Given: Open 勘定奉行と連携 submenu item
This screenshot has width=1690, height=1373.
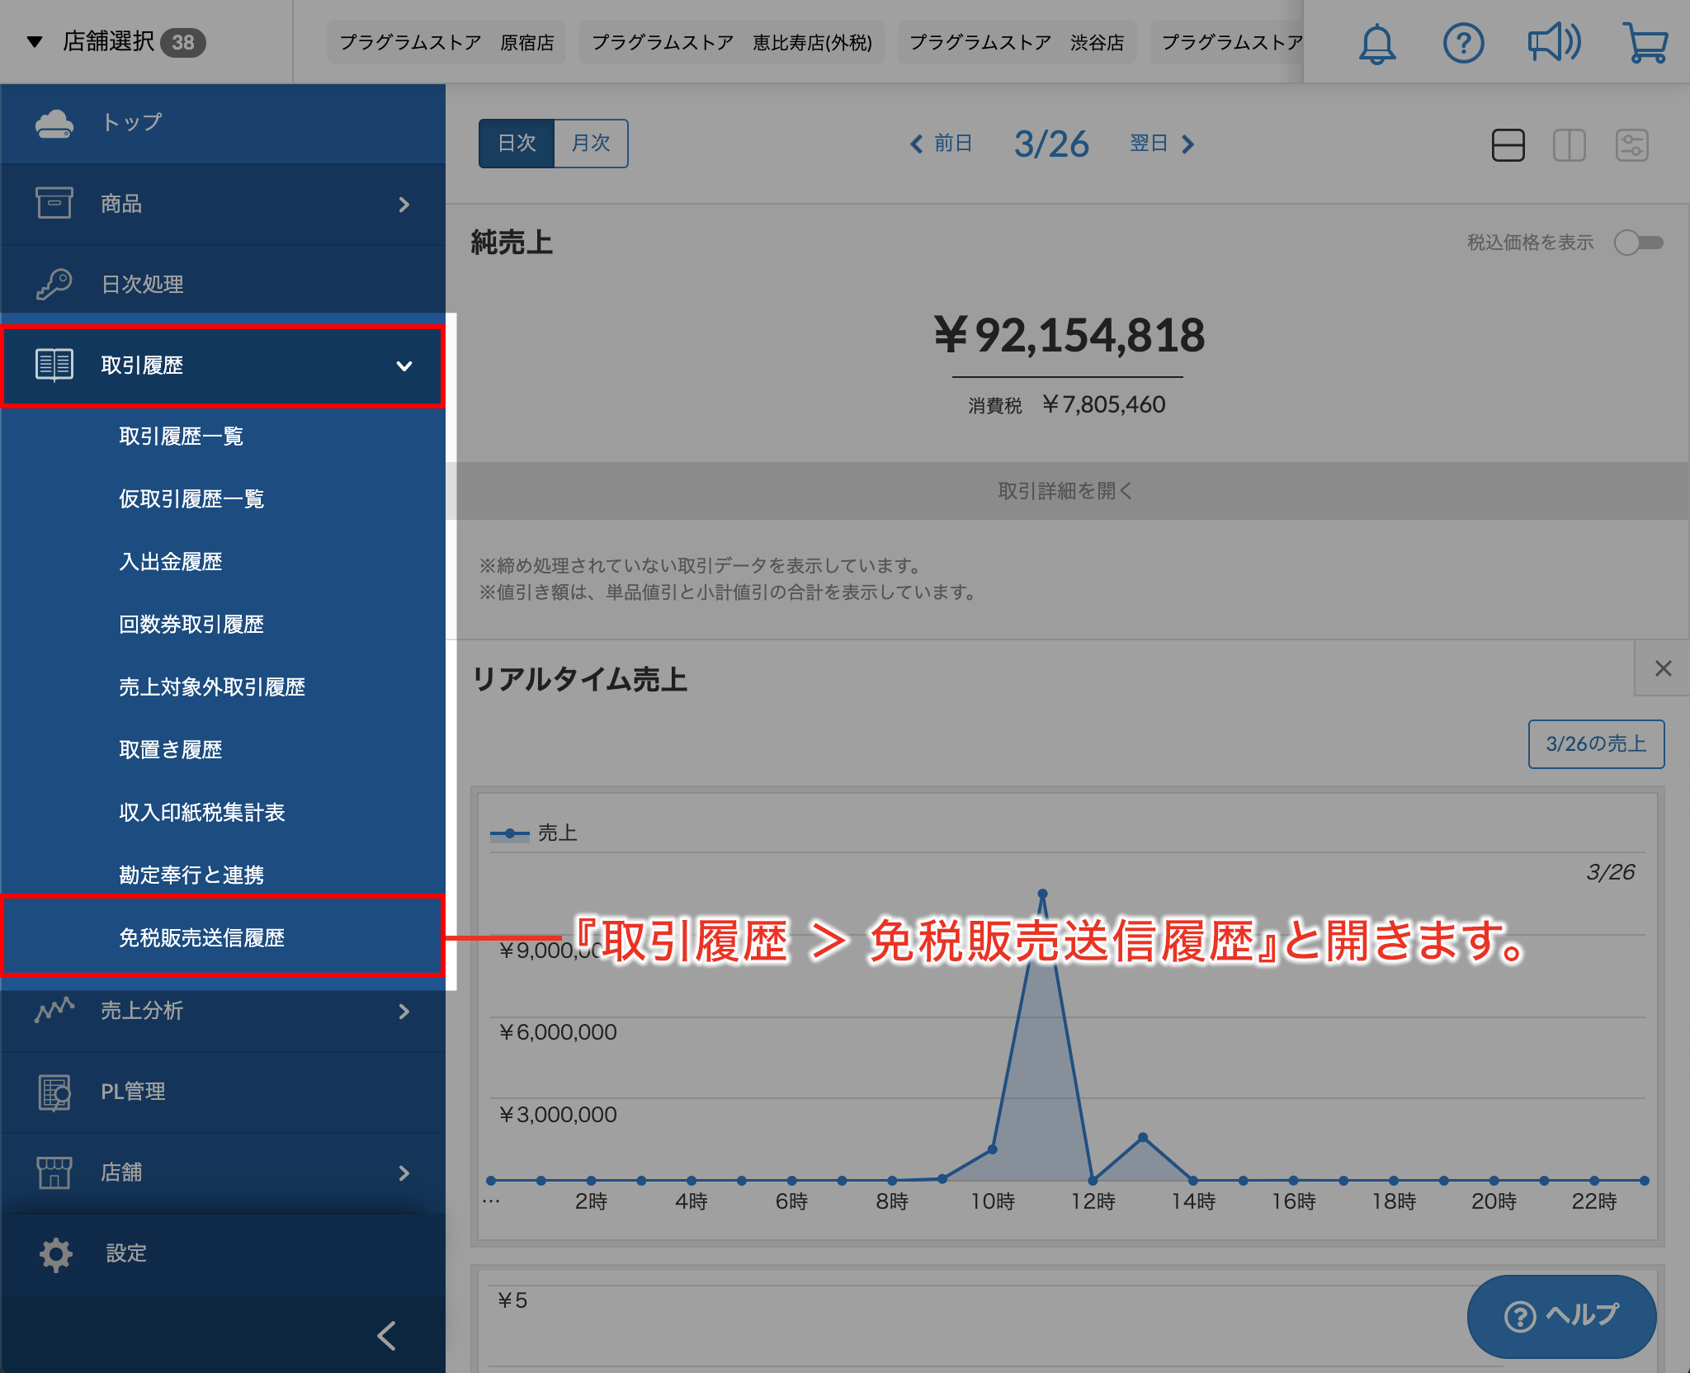Looking at the screenshot, I should [x=191, y=875].
